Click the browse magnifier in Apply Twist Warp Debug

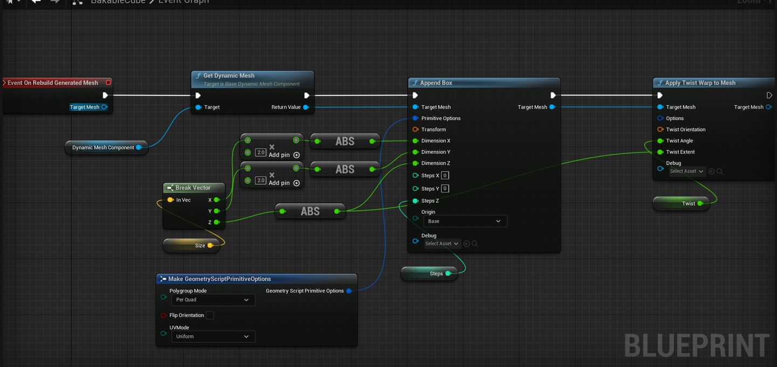pos(720,172)
